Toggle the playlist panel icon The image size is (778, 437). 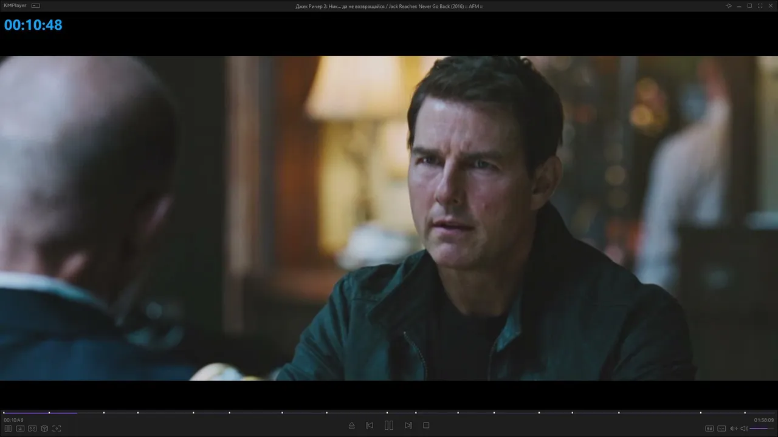[8, 429]
